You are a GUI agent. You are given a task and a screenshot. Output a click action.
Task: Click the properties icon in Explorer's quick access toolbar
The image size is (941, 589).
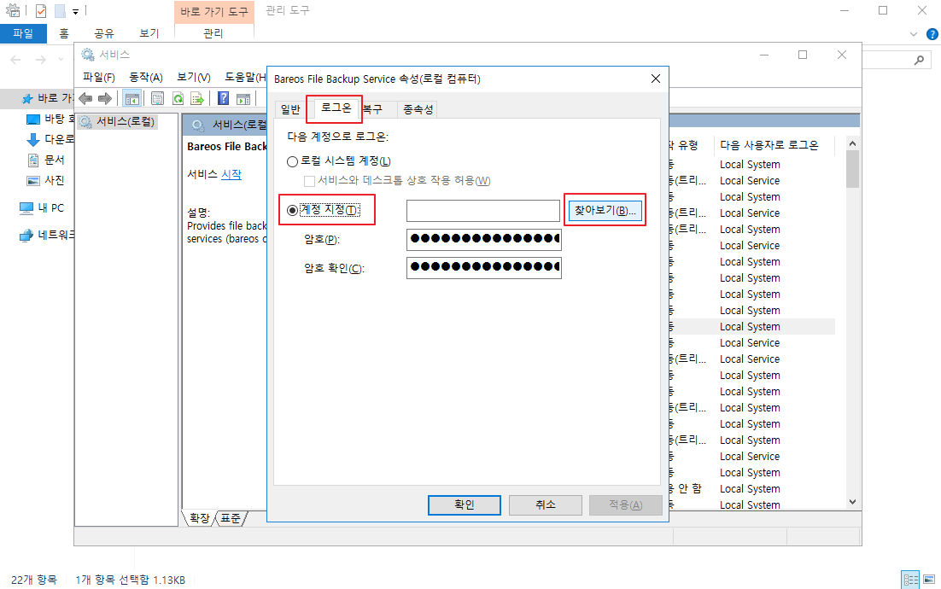tap(41, 11)
